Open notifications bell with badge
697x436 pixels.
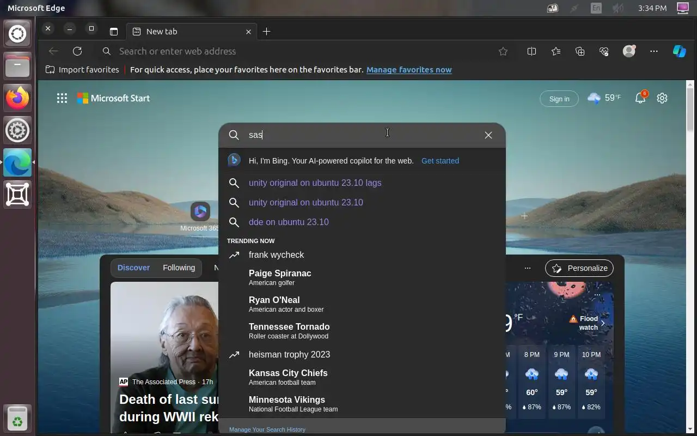(640, 98)
